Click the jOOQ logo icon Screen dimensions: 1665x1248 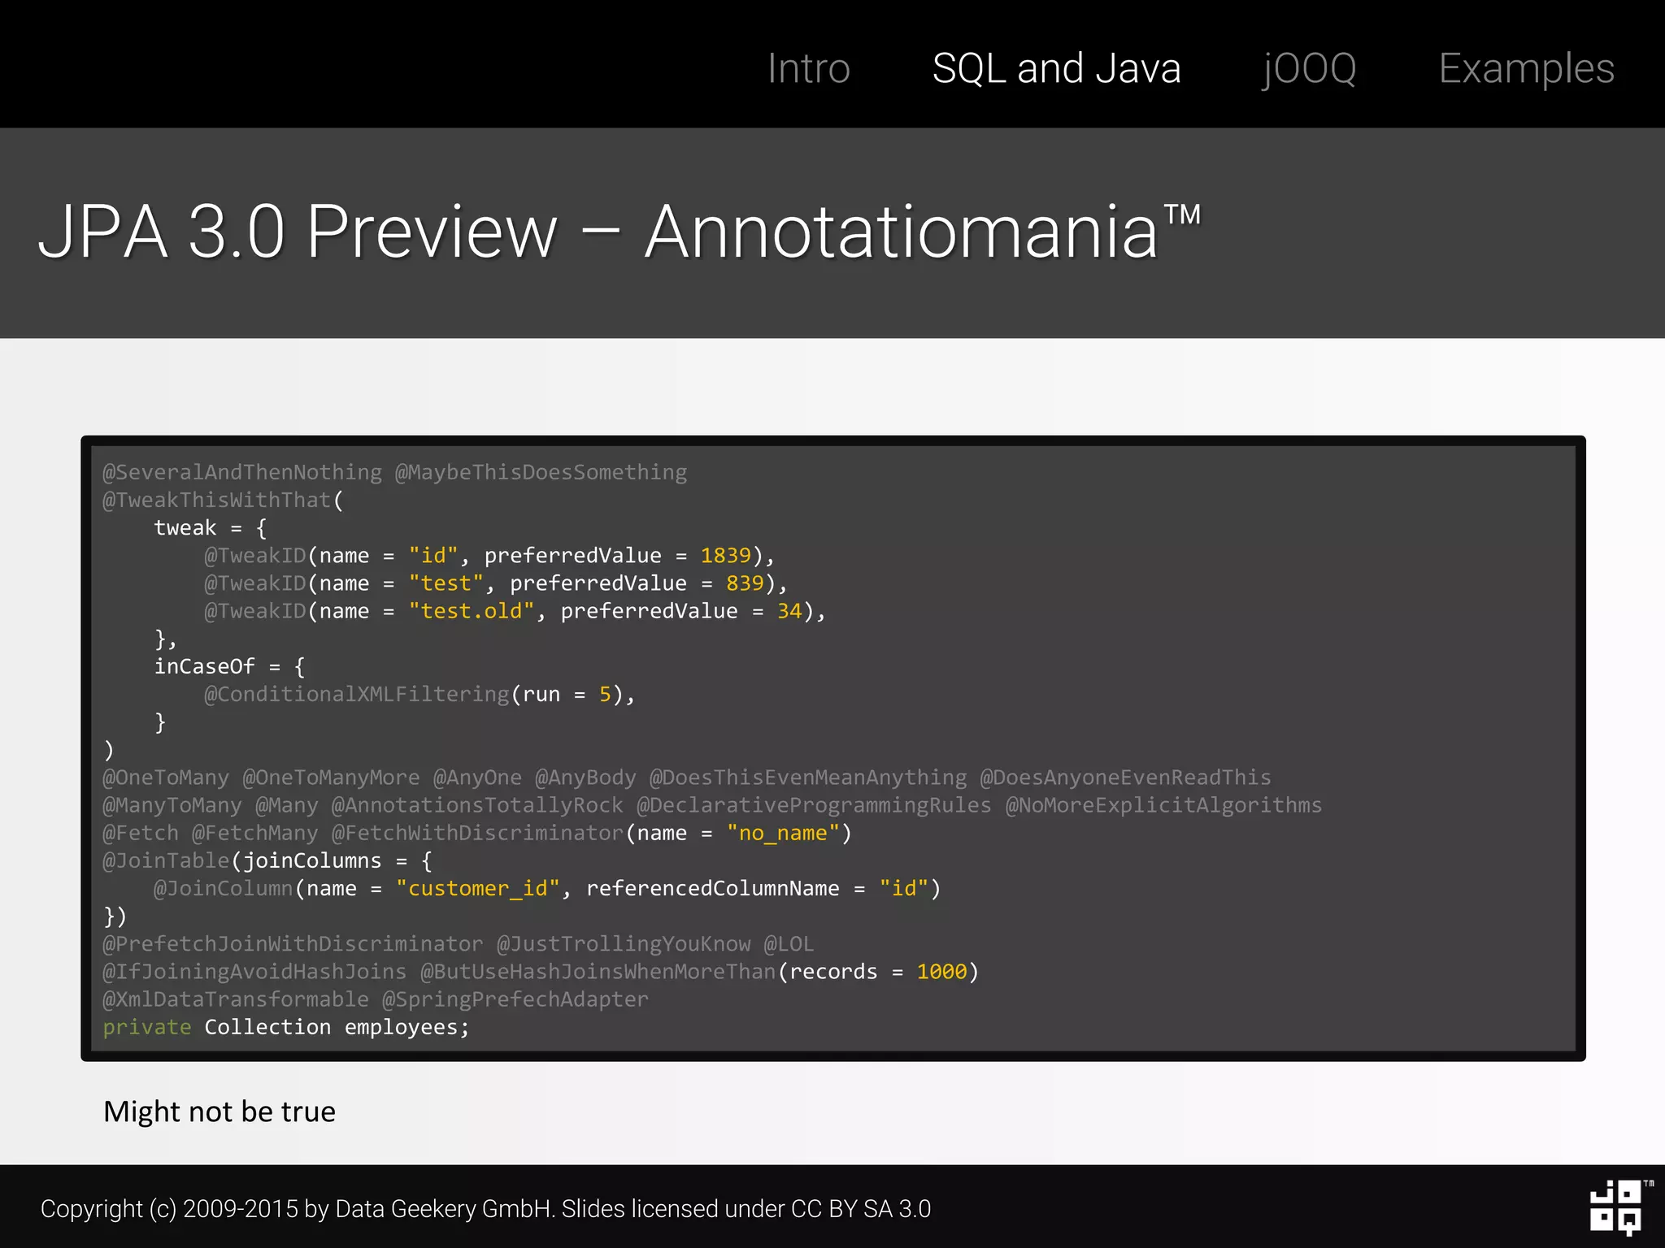tap(1615, 1207)
